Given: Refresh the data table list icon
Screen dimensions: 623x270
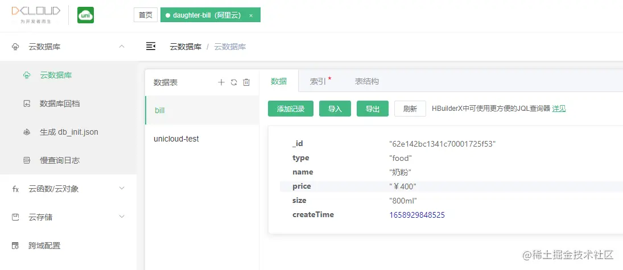Looking at the screenshot, I should coord(234,82).
